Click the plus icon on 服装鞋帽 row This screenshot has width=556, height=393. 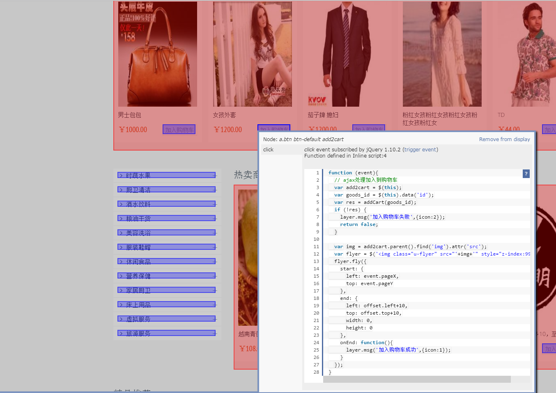pos(214,247)
